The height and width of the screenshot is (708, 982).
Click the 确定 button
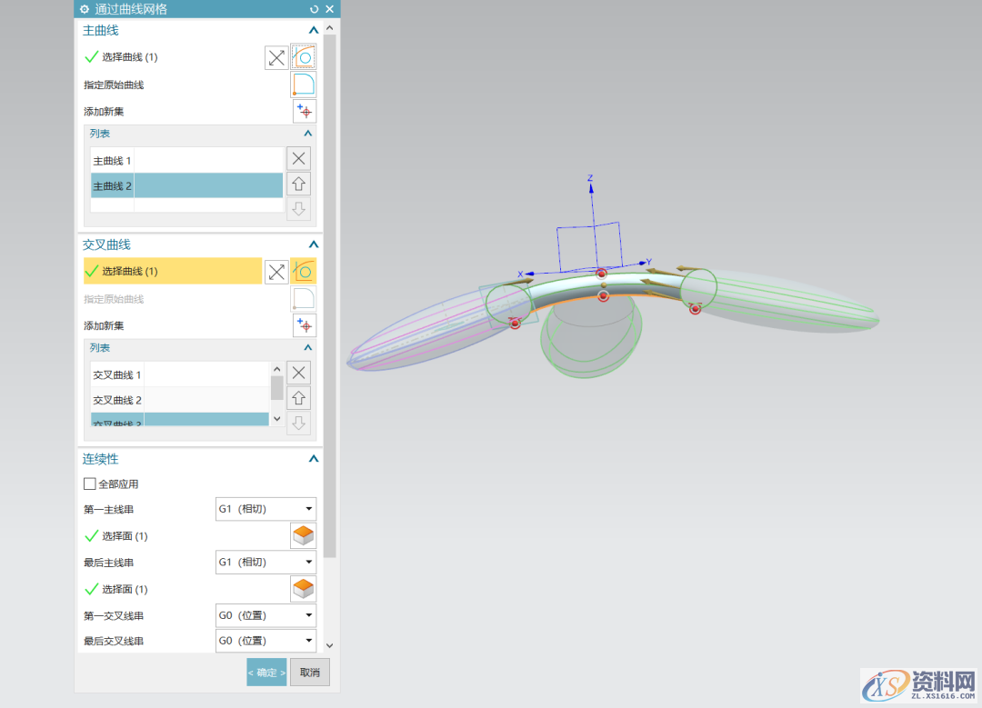pos(266,673)
